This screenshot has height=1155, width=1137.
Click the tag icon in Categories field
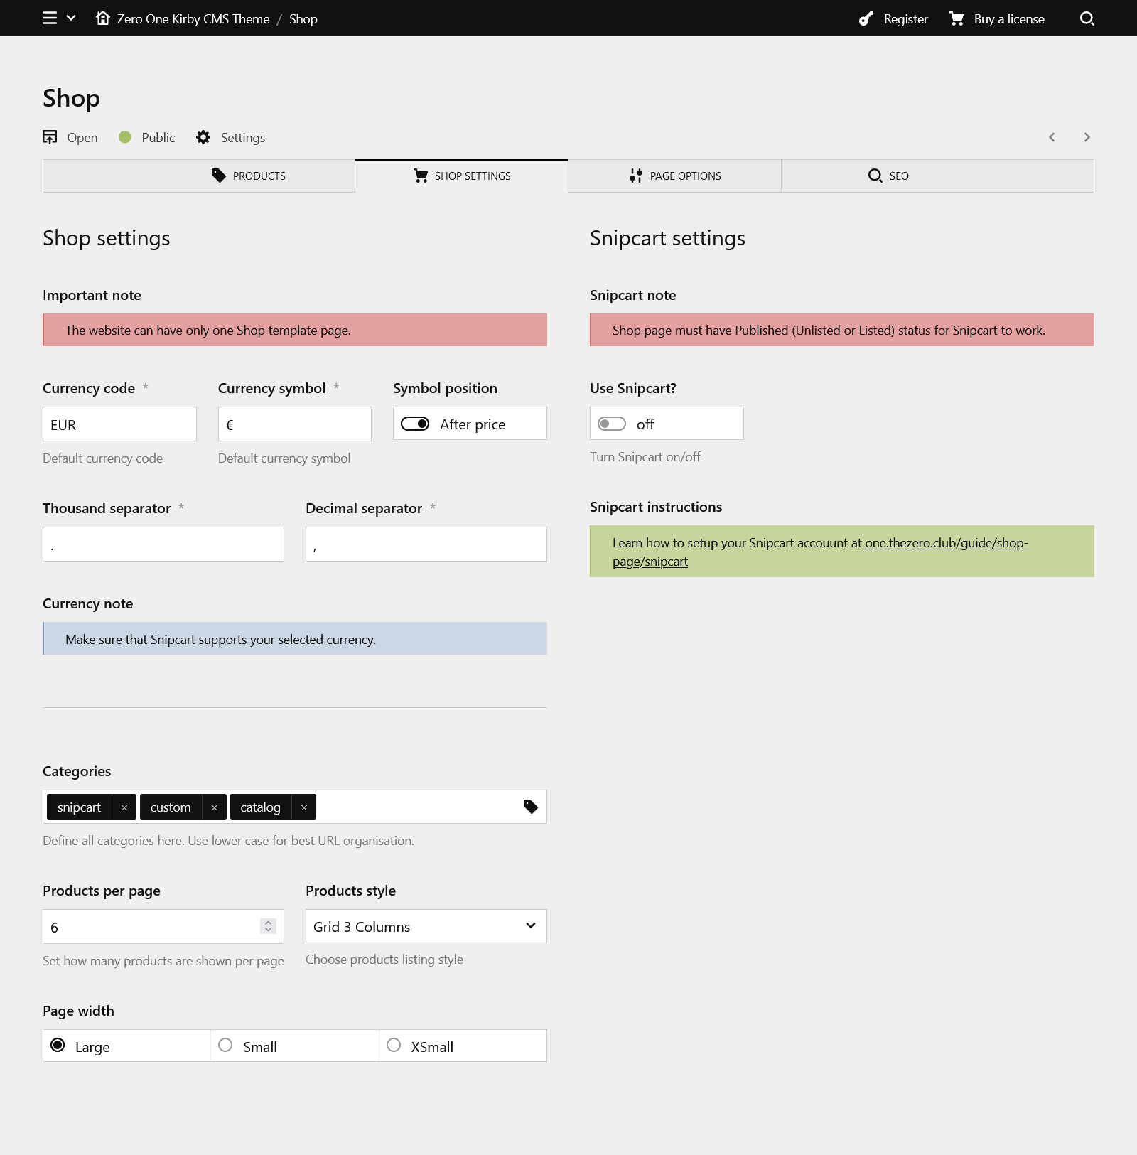tap(531, 807)
